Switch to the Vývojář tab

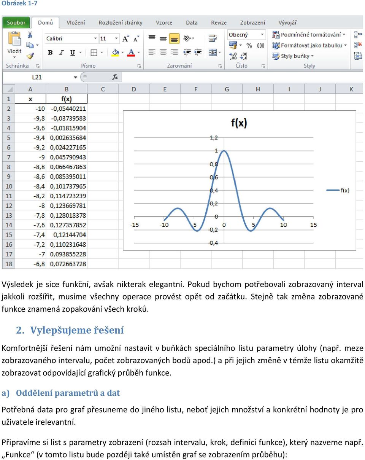287,22
